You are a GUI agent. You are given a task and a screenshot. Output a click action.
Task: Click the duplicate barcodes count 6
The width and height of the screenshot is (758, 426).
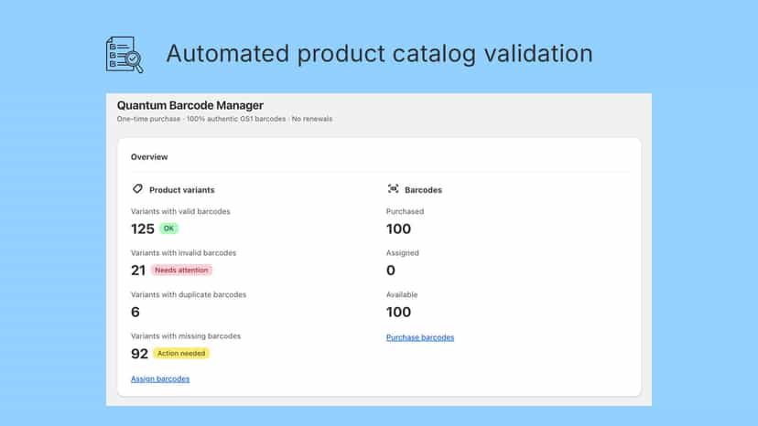tap(135, 312)
